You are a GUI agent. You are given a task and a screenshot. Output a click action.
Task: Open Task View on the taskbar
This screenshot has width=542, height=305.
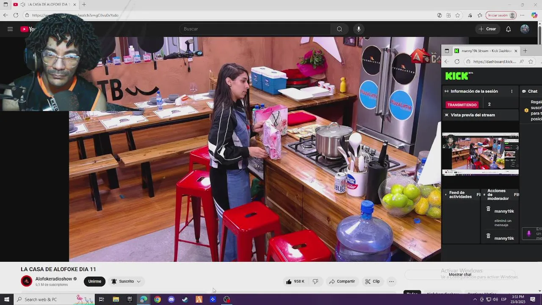tap(102, 299)
